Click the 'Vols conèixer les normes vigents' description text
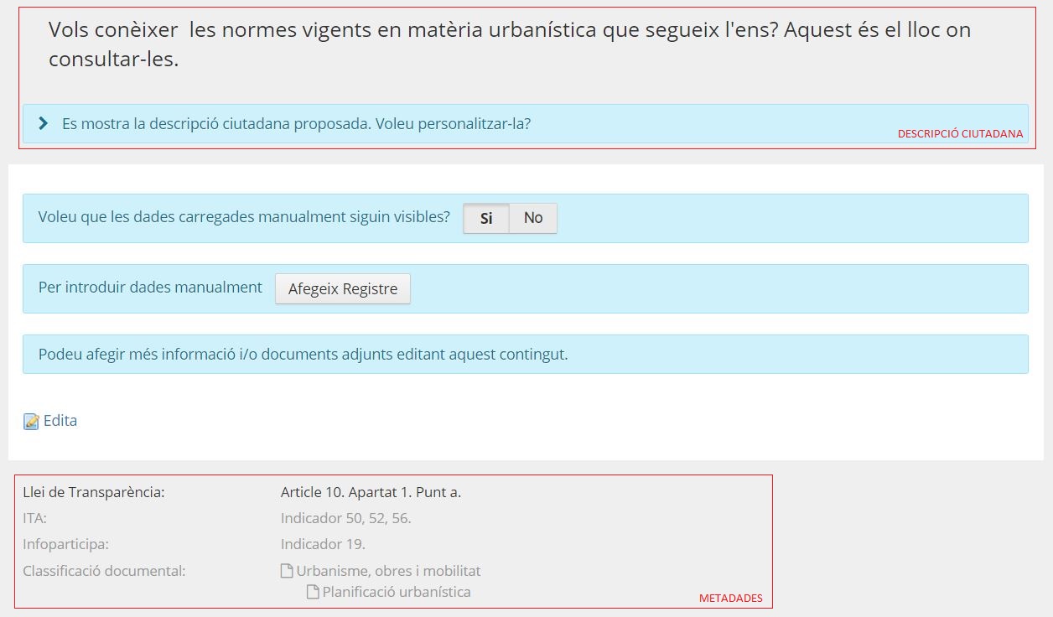 point(509,44)
